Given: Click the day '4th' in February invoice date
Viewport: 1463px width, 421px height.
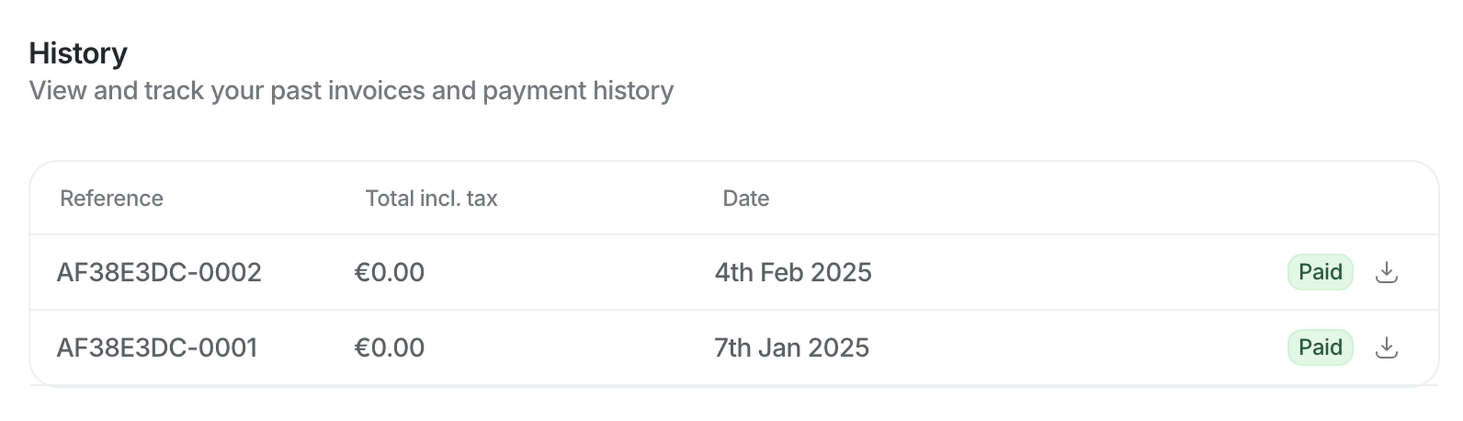Looking at the screenshot, I should [733, 272].
